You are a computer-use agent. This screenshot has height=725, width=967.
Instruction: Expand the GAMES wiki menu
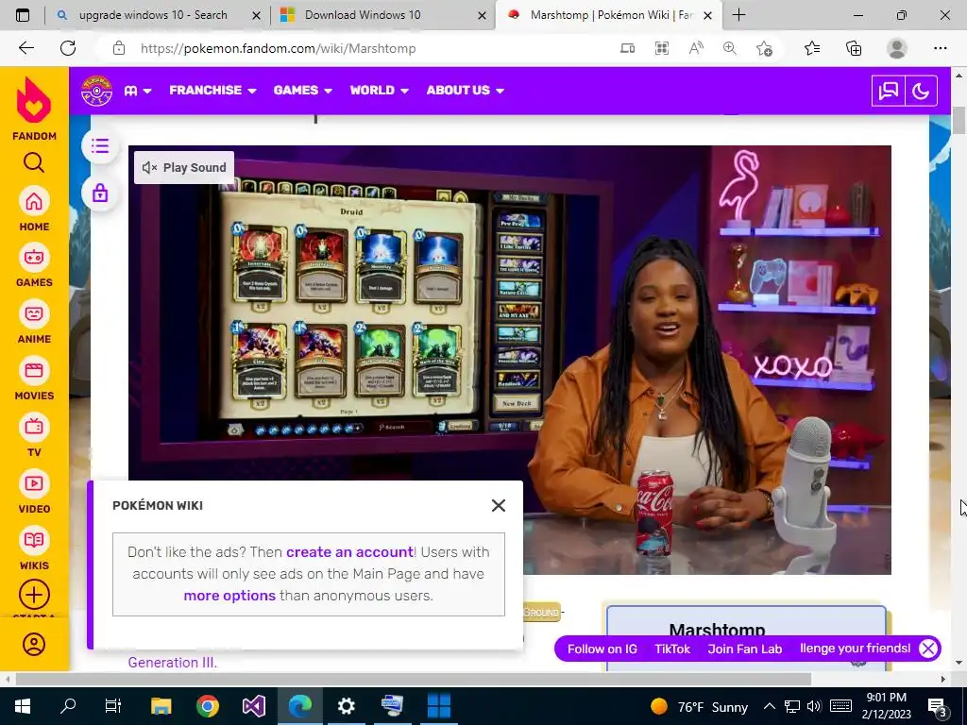[303, 91]
